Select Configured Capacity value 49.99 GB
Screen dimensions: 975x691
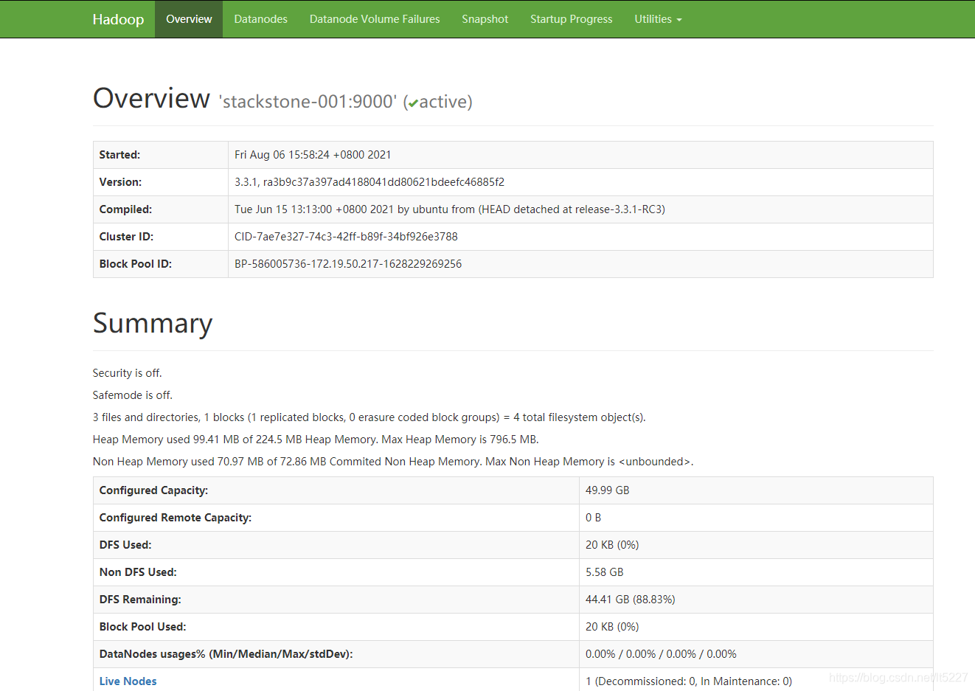tap(607, 490)
